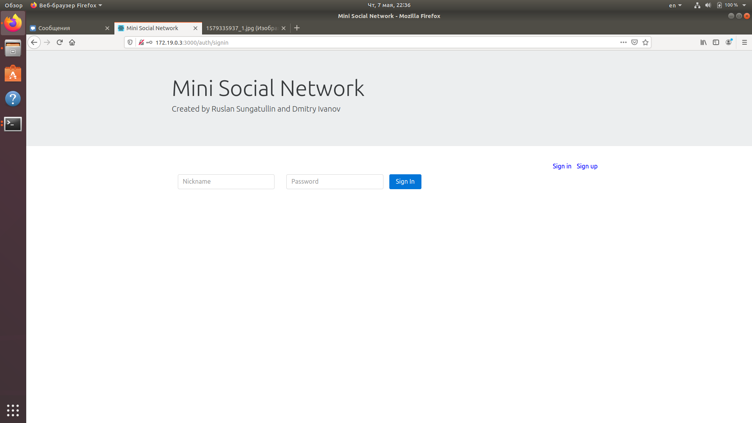Image resolution: width=752 pixels, height=423 pixels.
Task: Expand keyboard layout en dropdown
Action: [675, 5]
